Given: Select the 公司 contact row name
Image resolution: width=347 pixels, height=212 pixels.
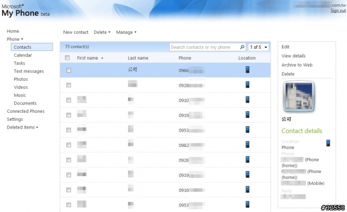Looking at the screenshot, I should 132,69.
